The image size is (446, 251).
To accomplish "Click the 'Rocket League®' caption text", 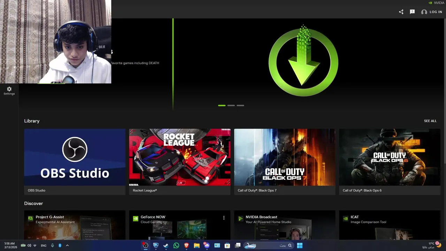I will point(145,190).
